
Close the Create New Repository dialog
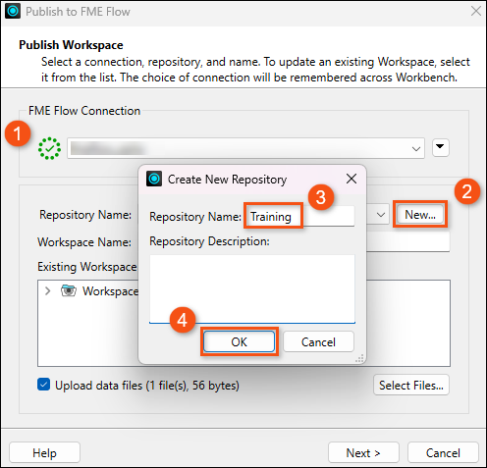pos(352,179)
